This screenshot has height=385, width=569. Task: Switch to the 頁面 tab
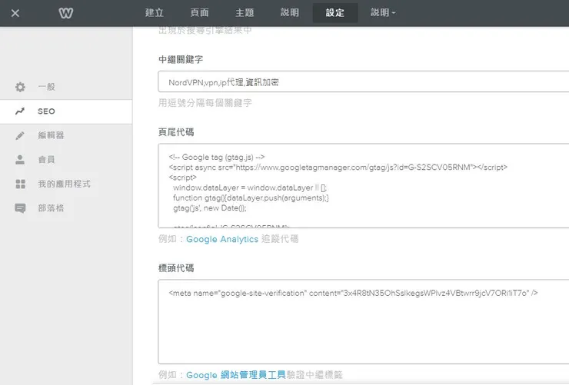[200, 13]
